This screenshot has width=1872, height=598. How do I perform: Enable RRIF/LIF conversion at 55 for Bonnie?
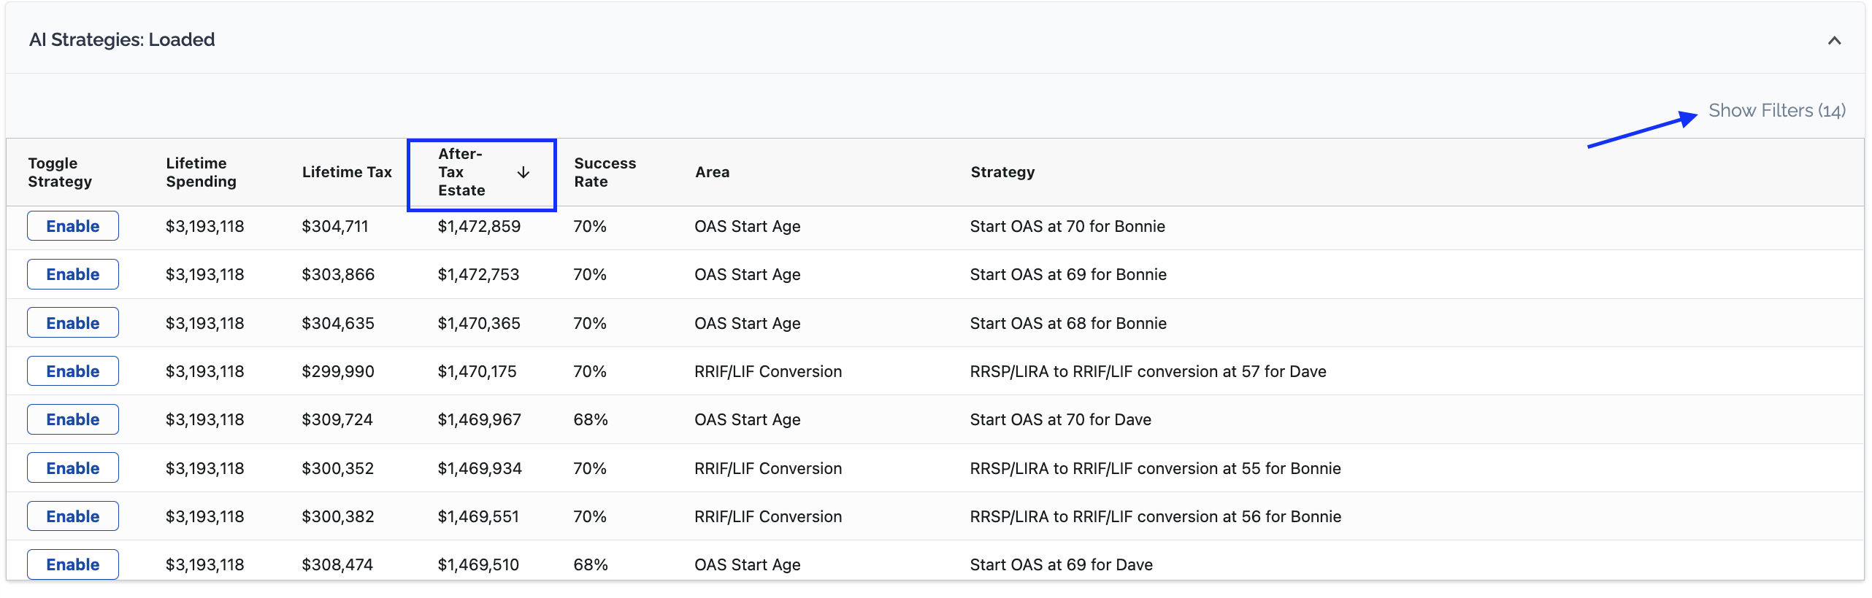coord(73,468)
